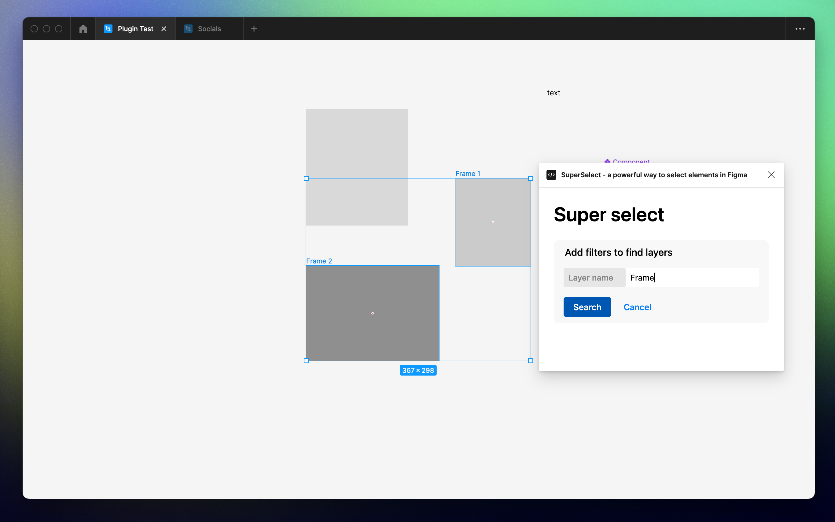Click the second window traffic light button

(x=46, y=29)
